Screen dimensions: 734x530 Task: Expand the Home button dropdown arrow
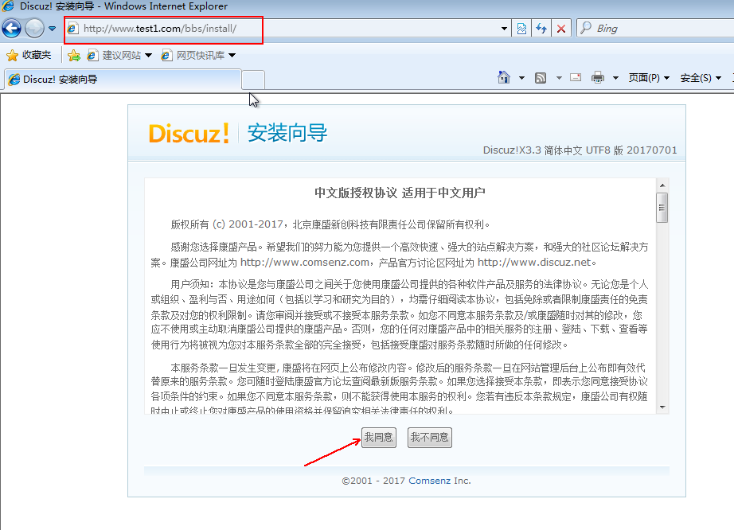(x=521, y=78)
